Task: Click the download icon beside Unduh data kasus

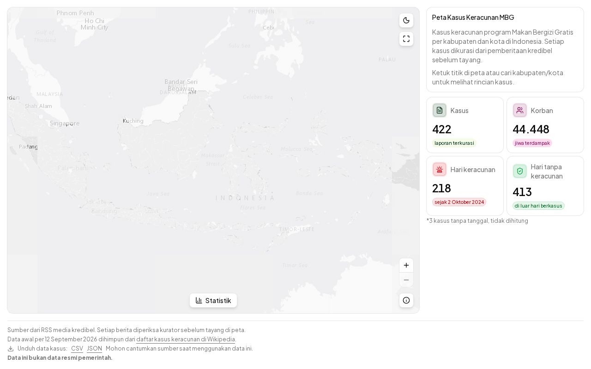Action: [x=11, y=349]
